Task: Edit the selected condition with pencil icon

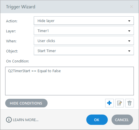Action: tap(120, 103)
